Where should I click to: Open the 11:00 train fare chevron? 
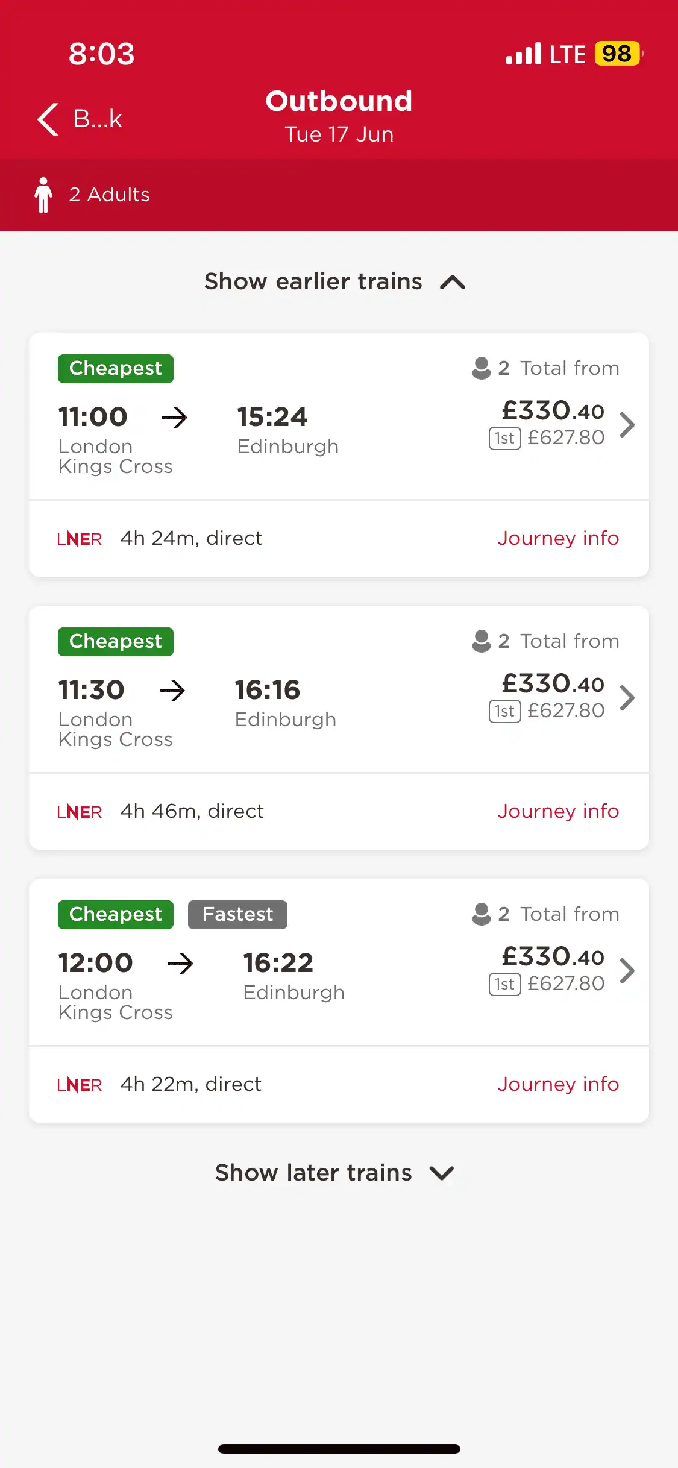pos(627,425)
